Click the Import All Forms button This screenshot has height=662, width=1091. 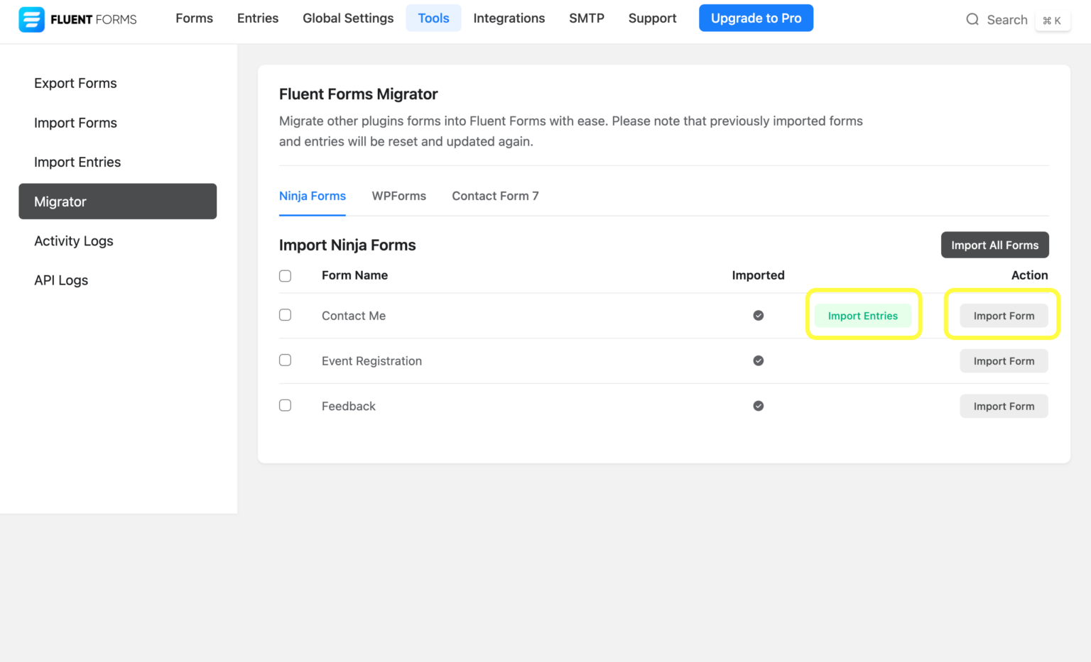tap(994, 245)
